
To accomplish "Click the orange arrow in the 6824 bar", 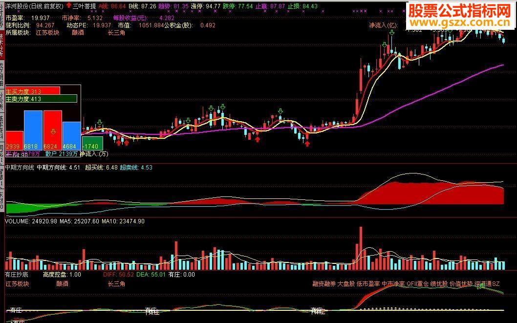I will pos(53,132).
